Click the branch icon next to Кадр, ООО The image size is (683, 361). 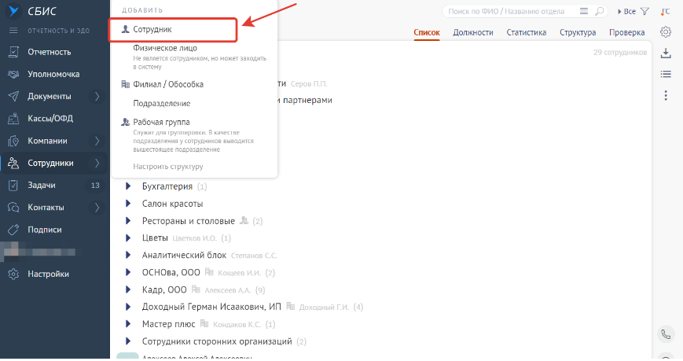(196, 289)
